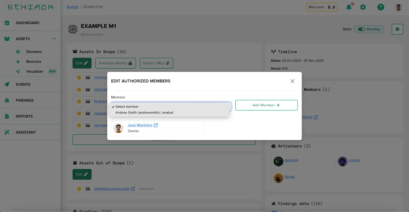The image size is (409, 212).
Task: Open the Dashboard menu item
Action: [x=28, y=23]
